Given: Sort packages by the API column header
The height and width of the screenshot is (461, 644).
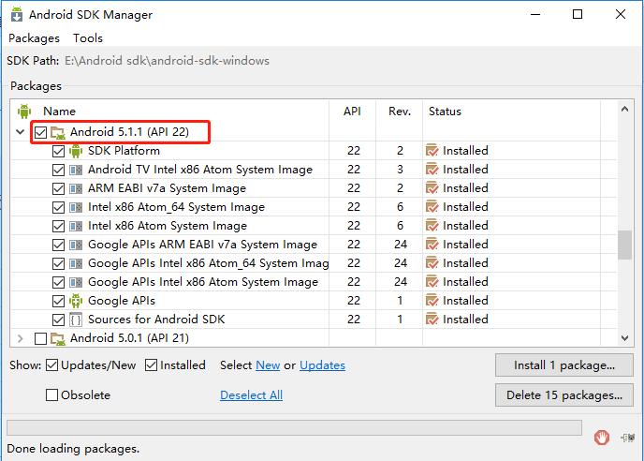Looking at the screenshot, I should point(352,112).
